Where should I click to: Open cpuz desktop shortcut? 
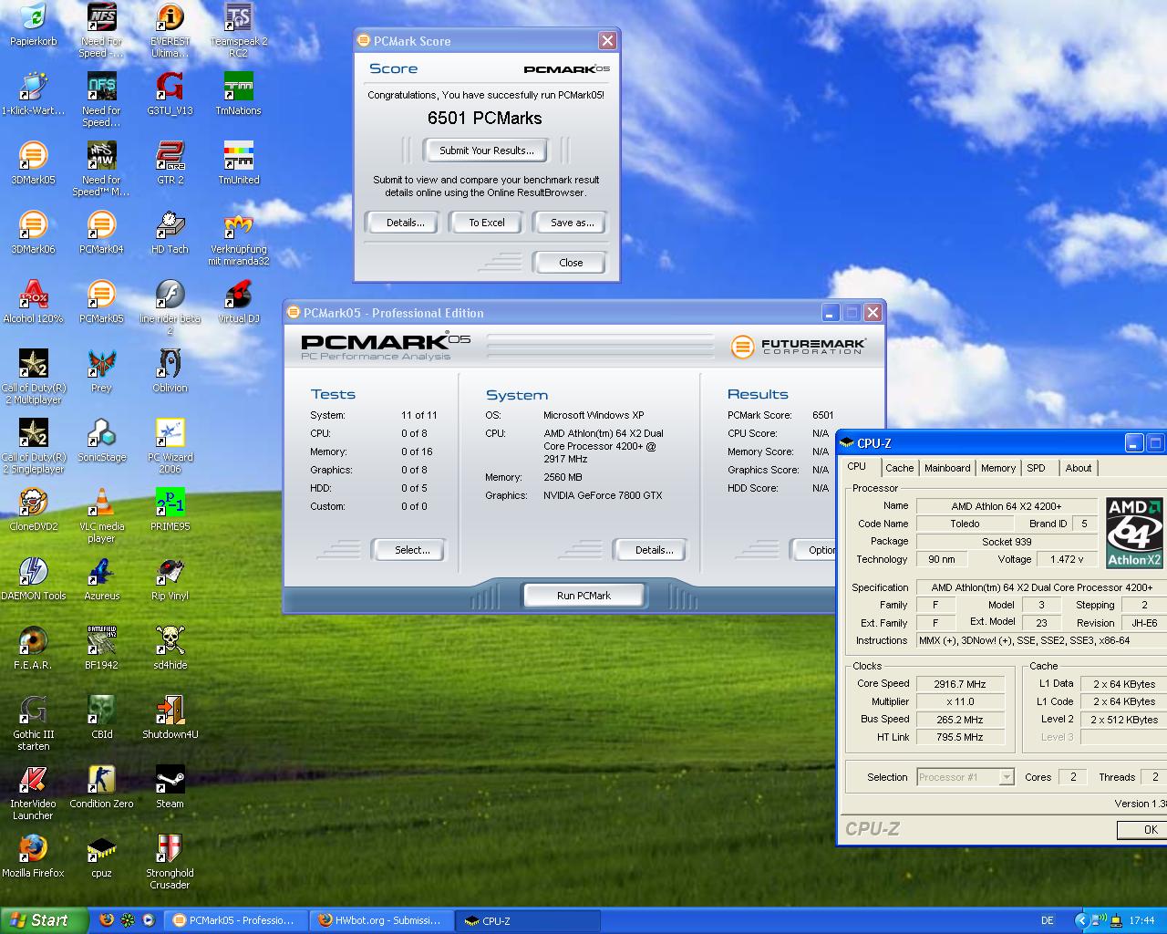click(x=101, y=856)
